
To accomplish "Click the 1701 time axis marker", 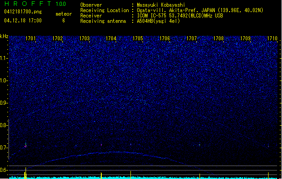I will pos(30,38).
